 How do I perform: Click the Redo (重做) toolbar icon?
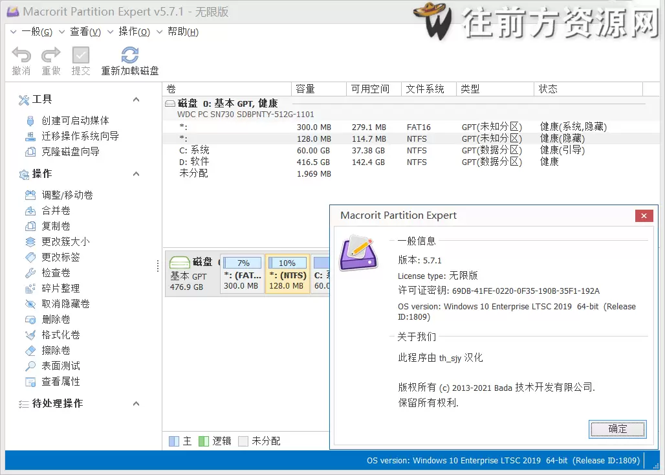[51, 55]
